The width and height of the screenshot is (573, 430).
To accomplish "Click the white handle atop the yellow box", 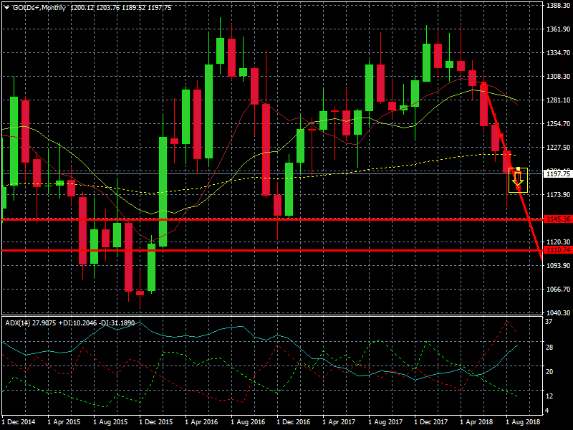I will coord(518,169).
